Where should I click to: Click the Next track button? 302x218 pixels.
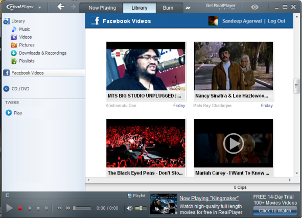(47, 208)
